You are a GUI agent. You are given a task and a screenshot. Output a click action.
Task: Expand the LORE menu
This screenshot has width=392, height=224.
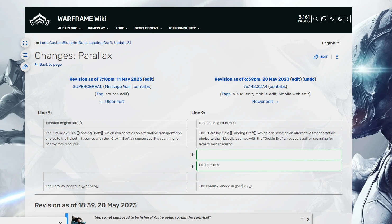pyautogui.click(x=122, y=28)
